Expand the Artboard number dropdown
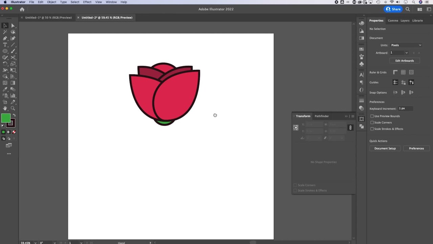 [x=406, y=53]
